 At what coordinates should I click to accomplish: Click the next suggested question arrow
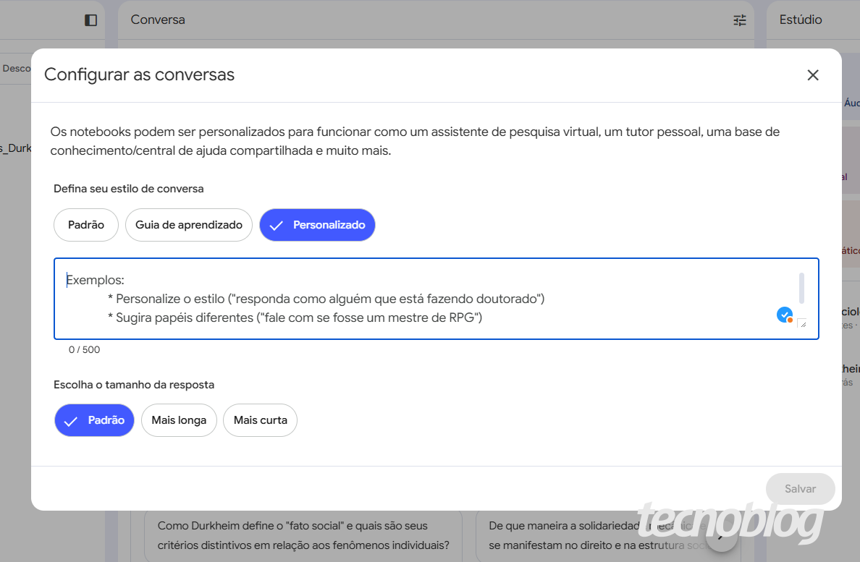point(721,532)
